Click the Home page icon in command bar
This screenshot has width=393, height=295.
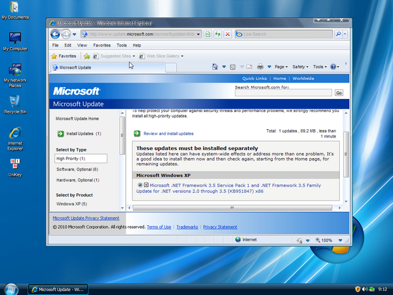tap(215, 67)
